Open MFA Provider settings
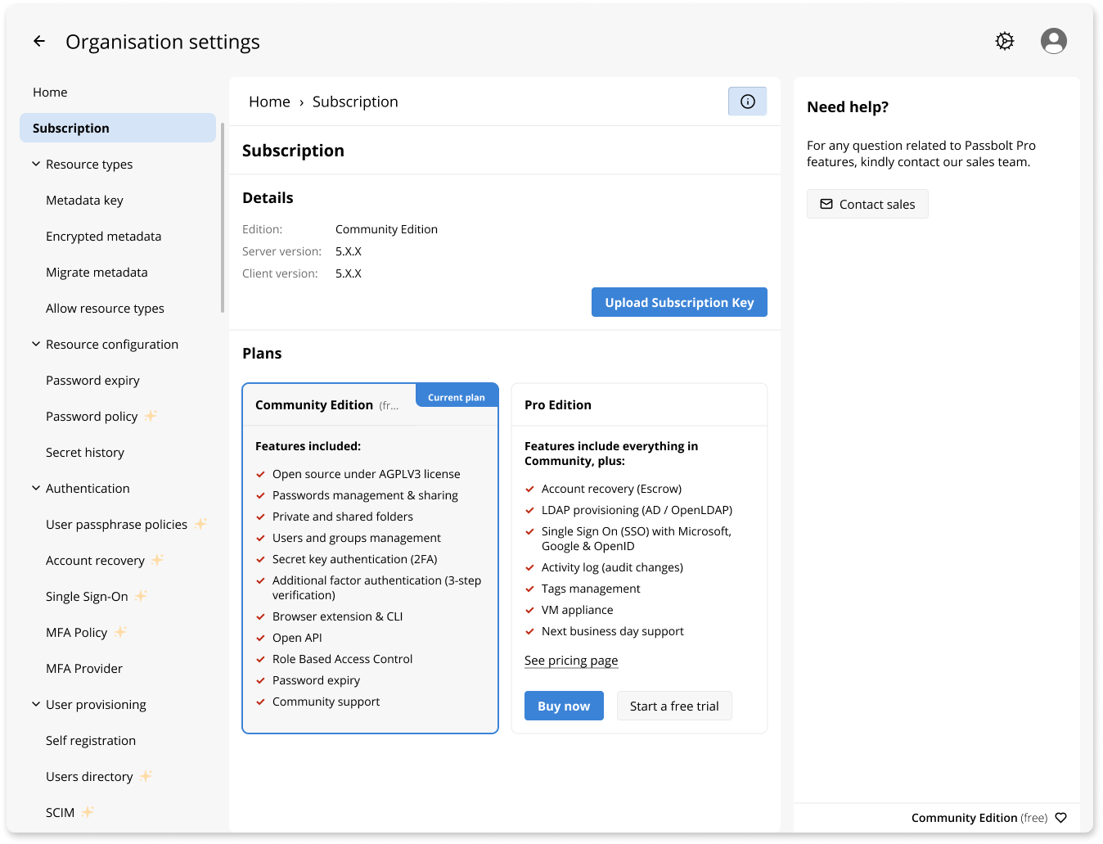1103x844 pixels. [84, 669]
